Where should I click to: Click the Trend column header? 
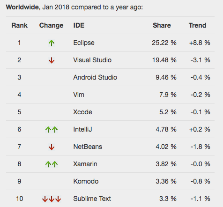pos(198,25)
